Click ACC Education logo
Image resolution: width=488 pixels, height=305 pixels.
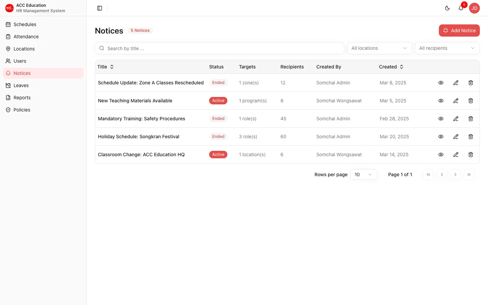9,8
